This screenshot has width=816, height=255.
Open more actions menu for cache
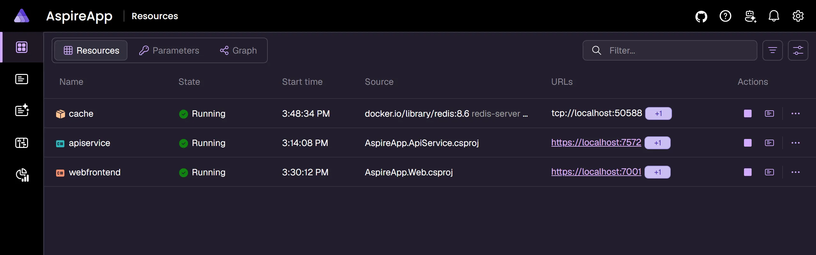pyautogui.click(x=796, y=113)
